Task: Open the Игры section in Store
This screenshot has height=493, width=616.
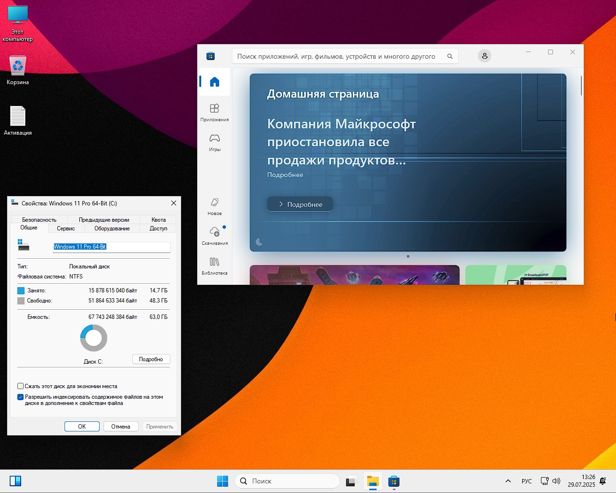Action: point(215,142)
